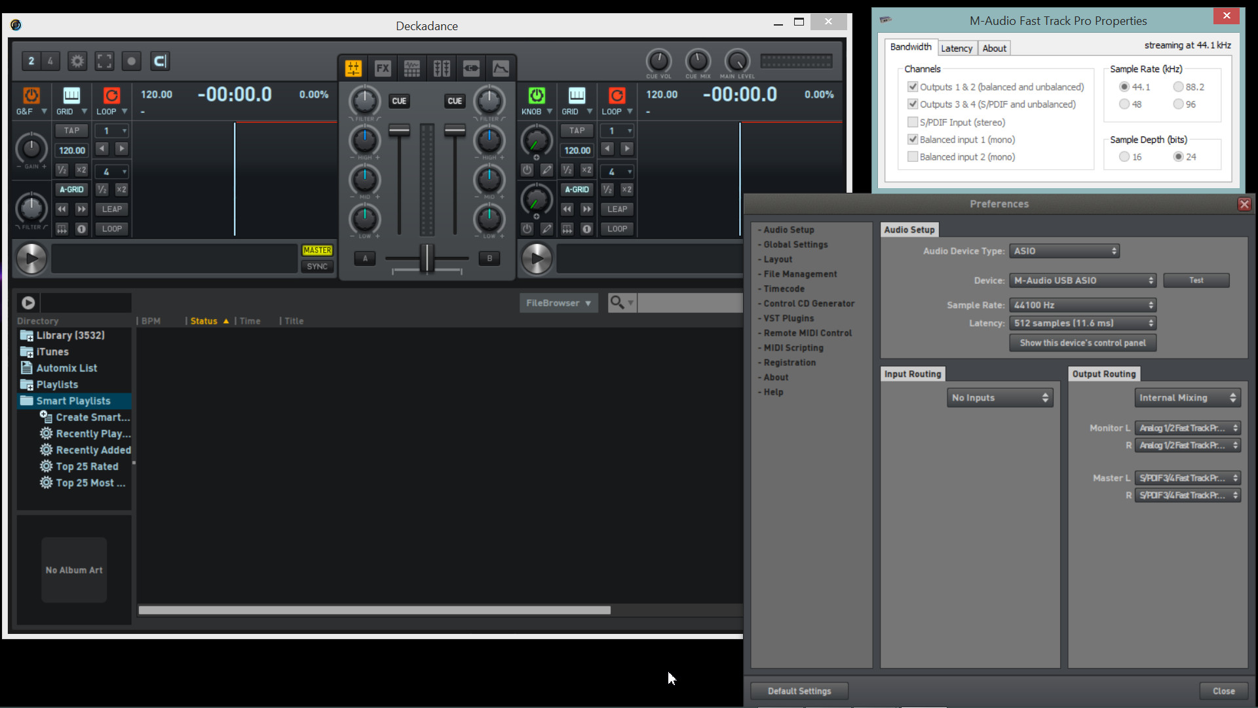Open Global Settings in Preferences
Image resolution: width=1258 pixels, height=708 pixels.
tap(795, 245)
